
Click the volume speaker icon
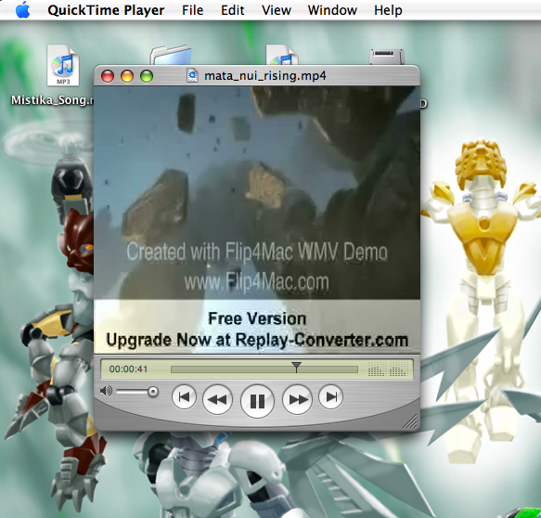pos(106,392)
